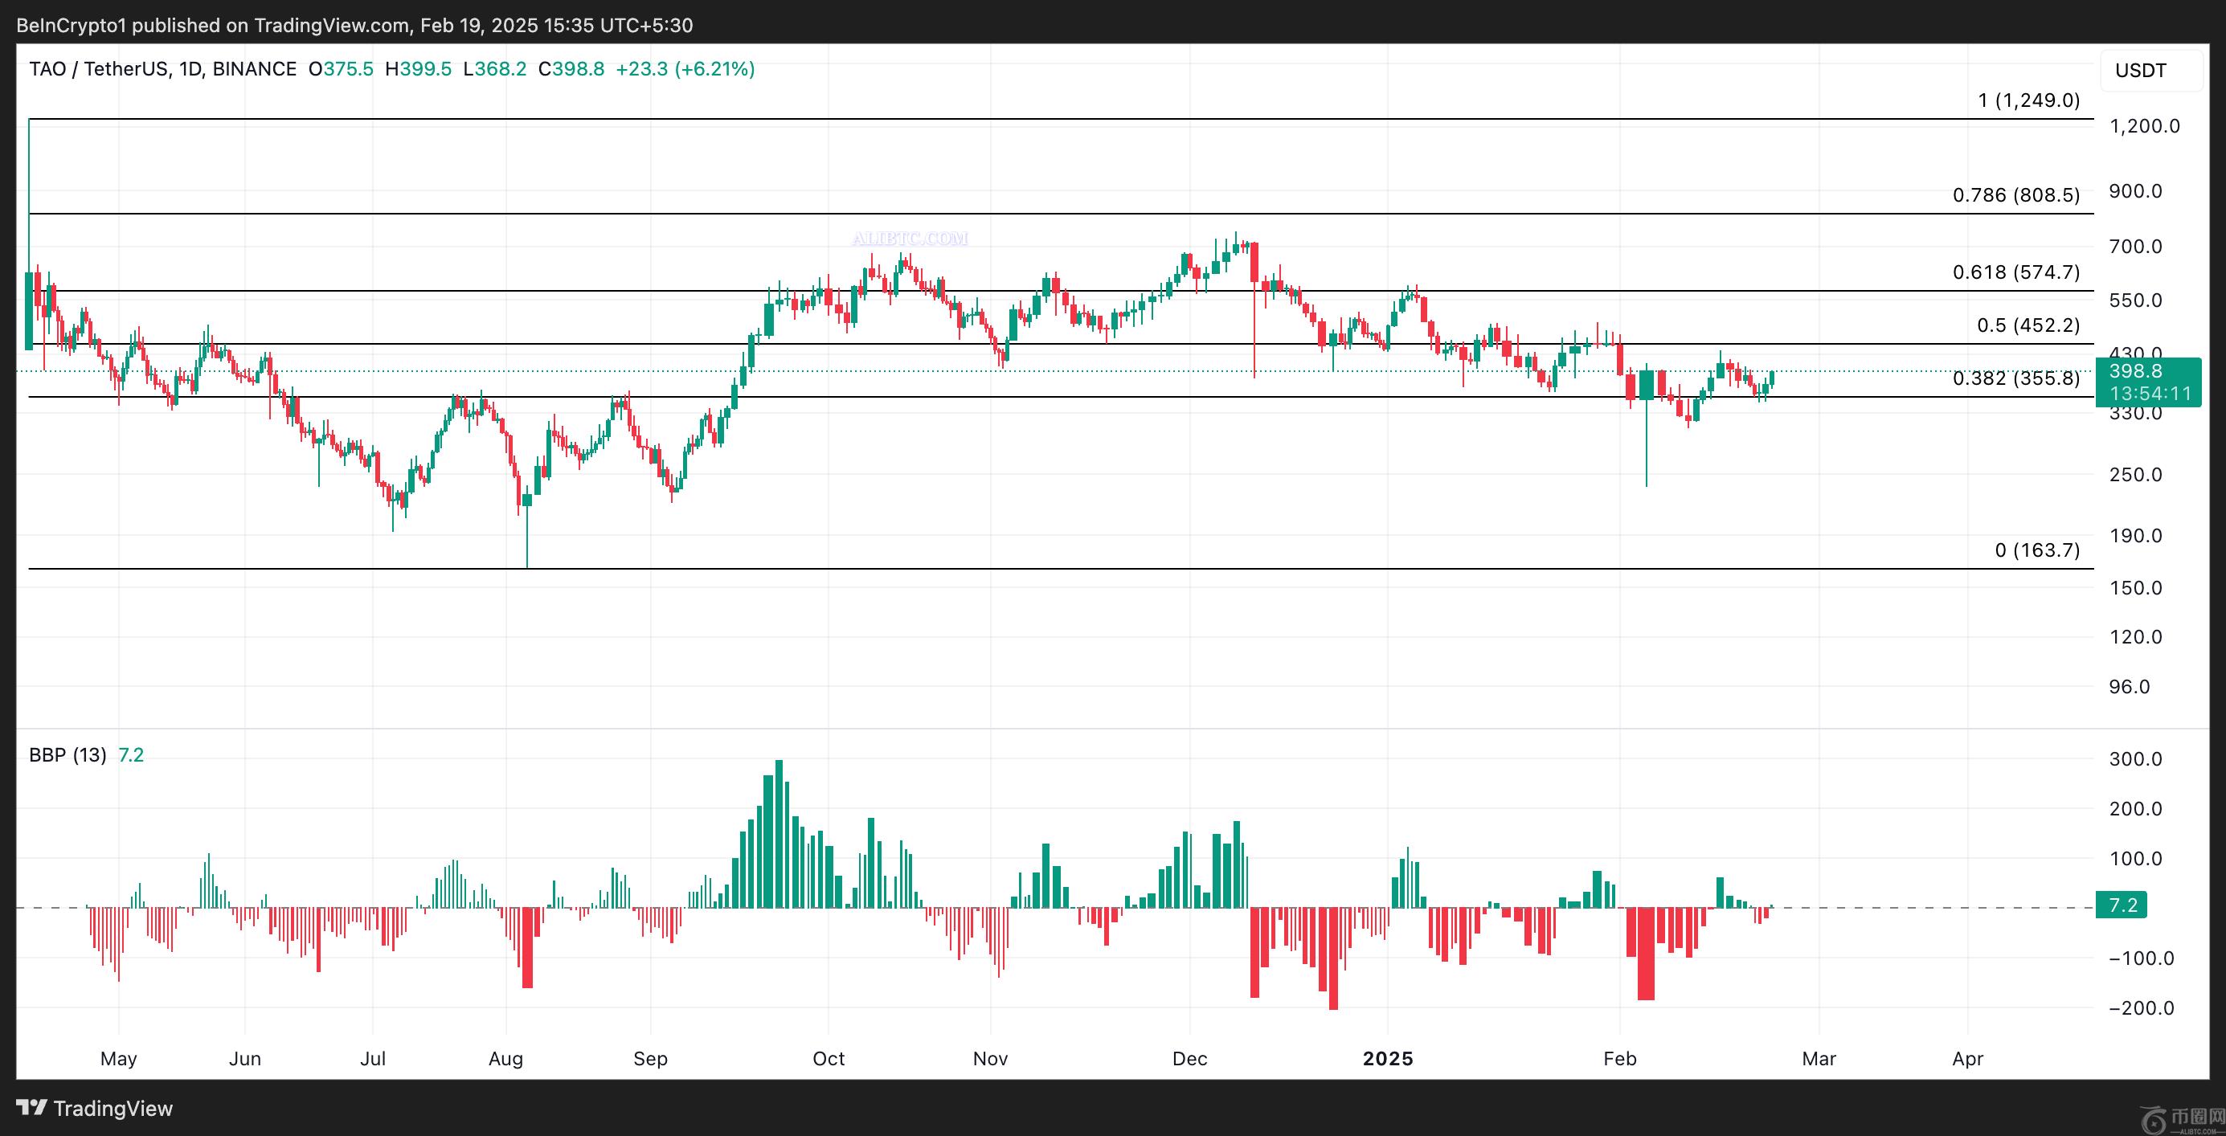
Task: Select the 0.5 (452.2) Fibonacci level label
Action: coord(2028,325)
